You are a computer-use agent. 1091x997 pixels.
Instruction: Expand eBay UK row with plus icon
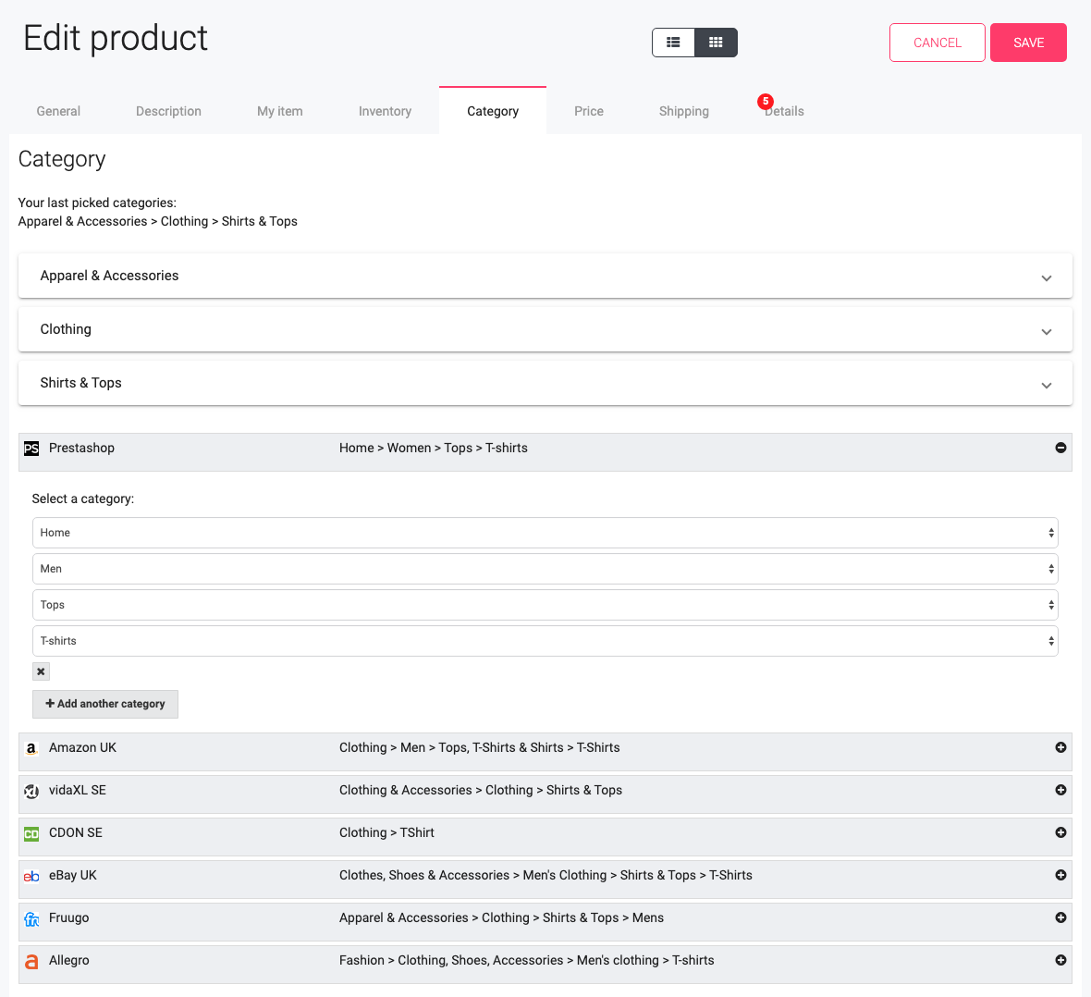click(x=1060, y=875)
